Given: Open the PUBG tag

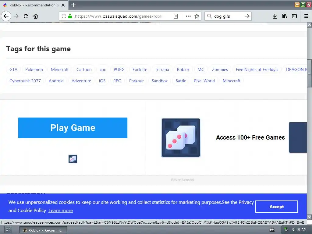Looking at the screenshot, I should [x=119, y=70].
